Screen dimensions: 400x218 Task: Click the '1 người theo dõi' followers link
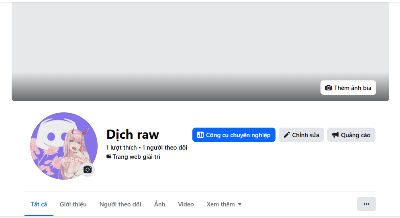(x=165, y=148)
